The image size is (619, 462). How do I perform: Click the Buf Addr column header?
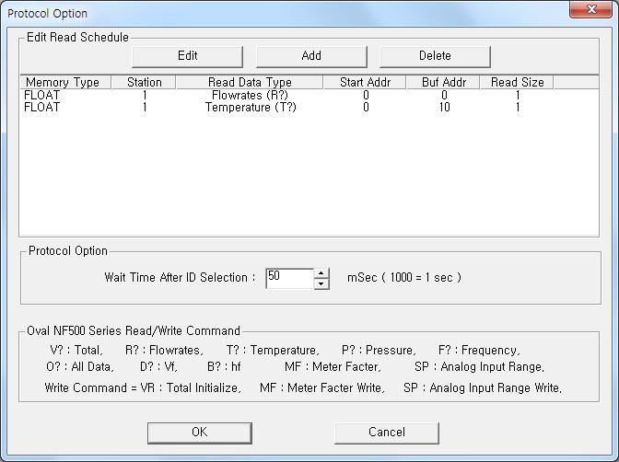tap(443, 82)
